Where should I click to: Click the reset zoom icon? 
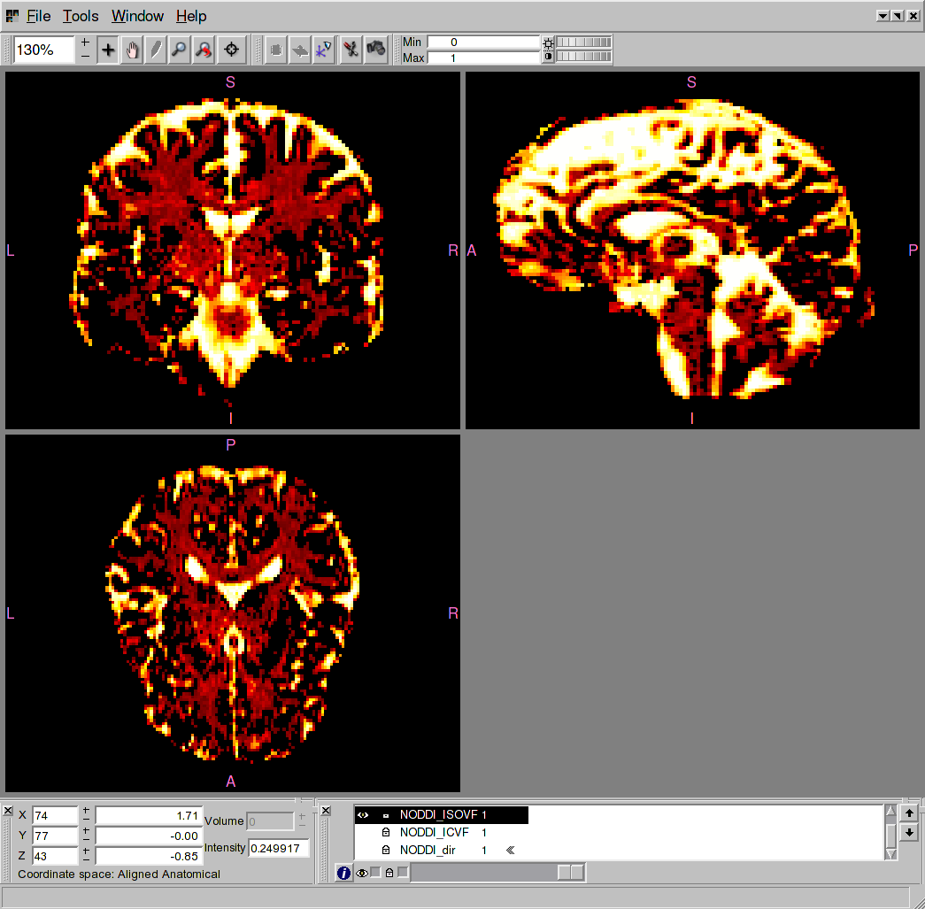tap(203, 50)
